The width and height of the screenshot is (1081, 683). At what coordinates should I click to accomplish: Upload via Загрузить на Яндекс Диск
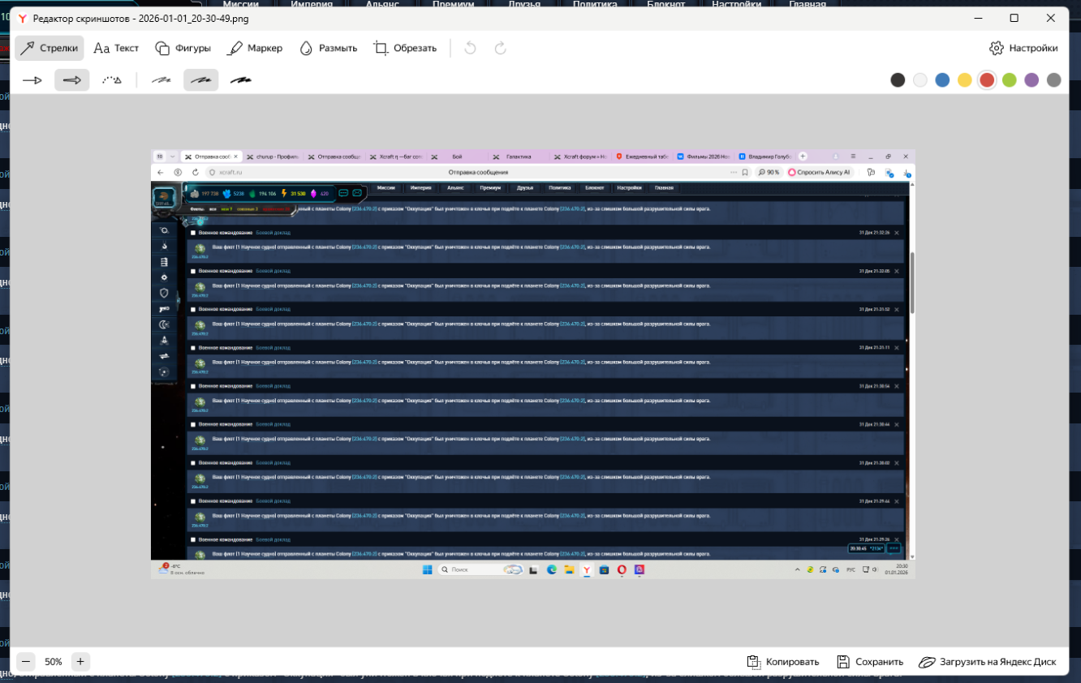[988, 662]
